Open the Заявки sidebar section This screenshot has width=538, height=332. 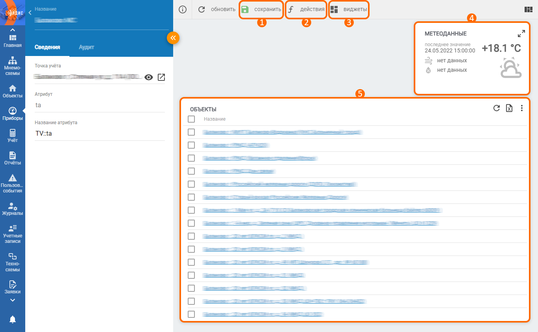(x=13, y=287)
